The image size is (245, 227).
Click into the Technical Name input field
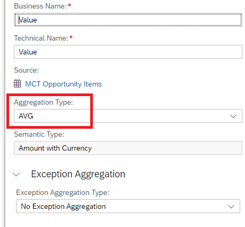coord(128,52)
